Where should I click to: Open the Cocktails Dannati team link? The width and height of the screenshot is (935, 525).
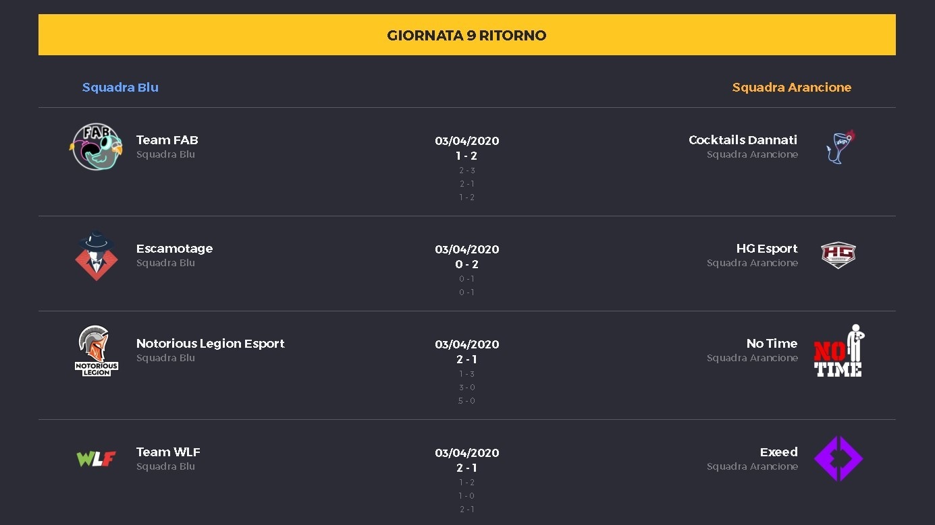point(743,140)
